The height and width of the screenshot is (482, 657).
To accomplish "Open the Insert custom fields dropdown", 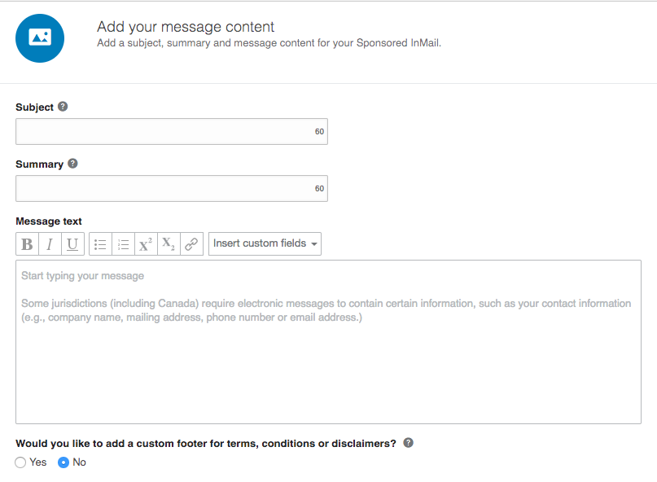I will tap(265, 244).
